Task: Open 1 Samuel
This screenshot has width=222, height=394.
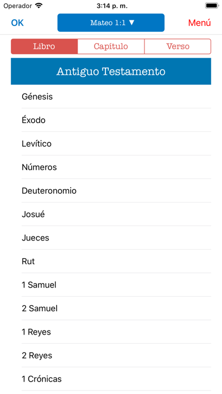Action: (111, 285)
